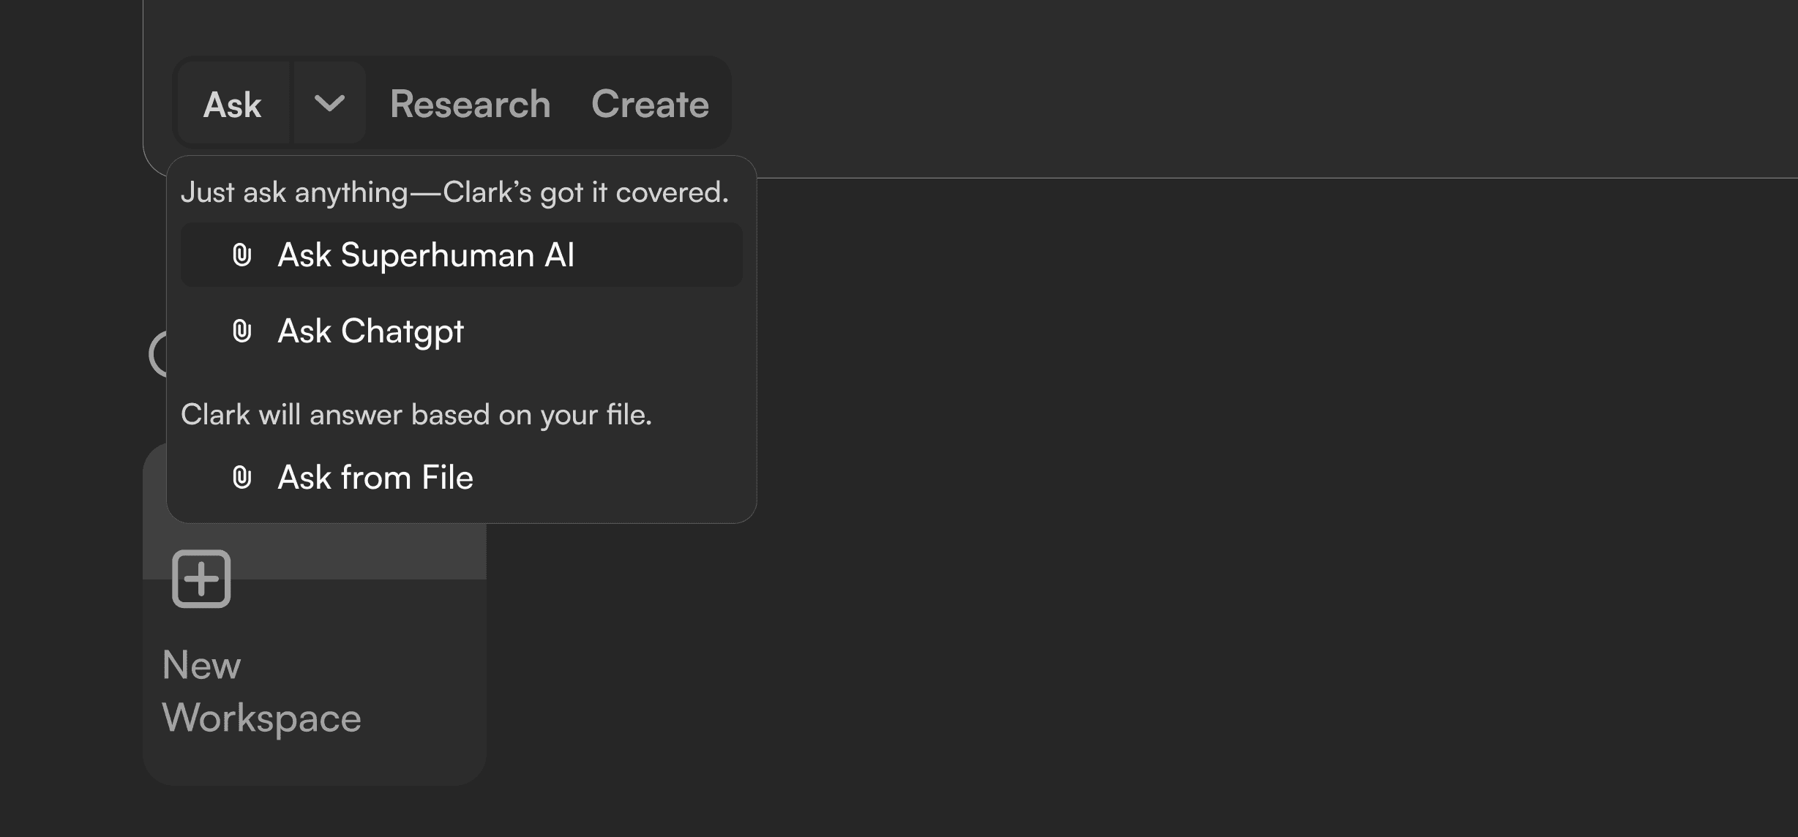Click paperclip icon beside Ask from File

(242, 478)
